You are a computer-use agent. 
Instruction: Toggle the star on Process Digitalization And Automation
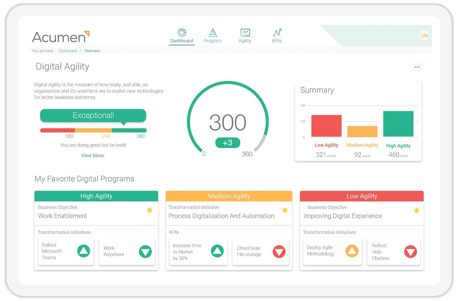(285, 210)
